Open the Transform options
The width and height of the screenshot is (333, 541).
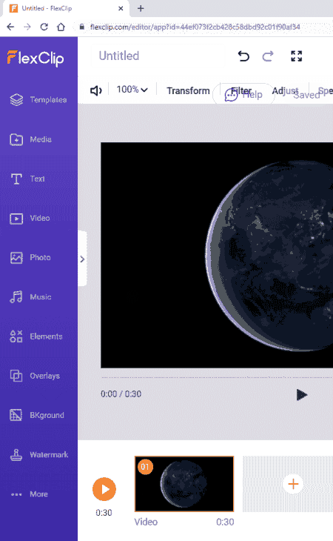(x=189, y=90)
